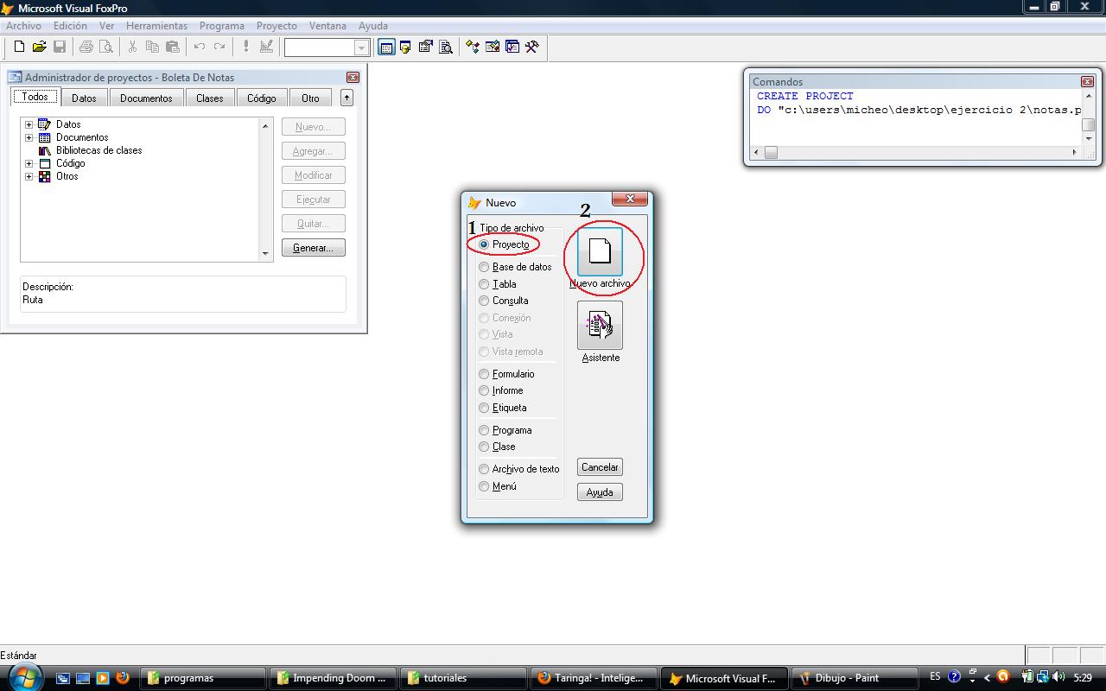Viewport: 1106px width, 691px height.
Task: Select the Formulario radio button
Action: click(x=484, y=374)
